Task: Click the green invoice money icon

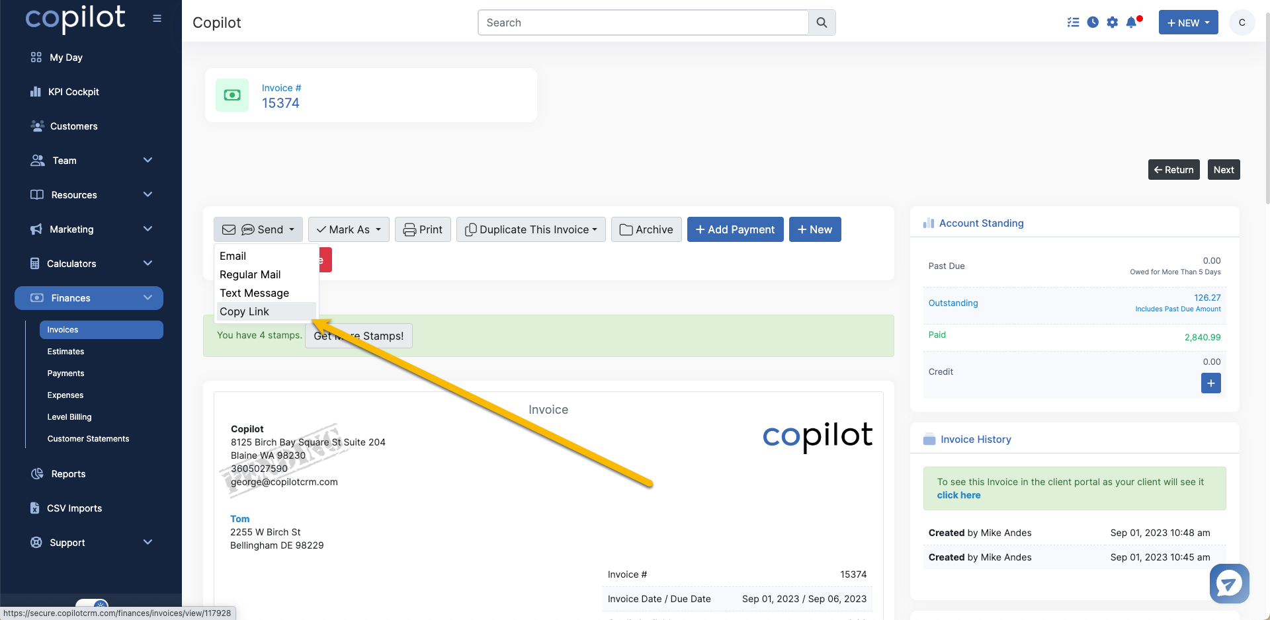Action: 232,95
